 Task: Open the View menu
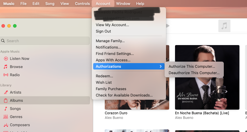65,3
